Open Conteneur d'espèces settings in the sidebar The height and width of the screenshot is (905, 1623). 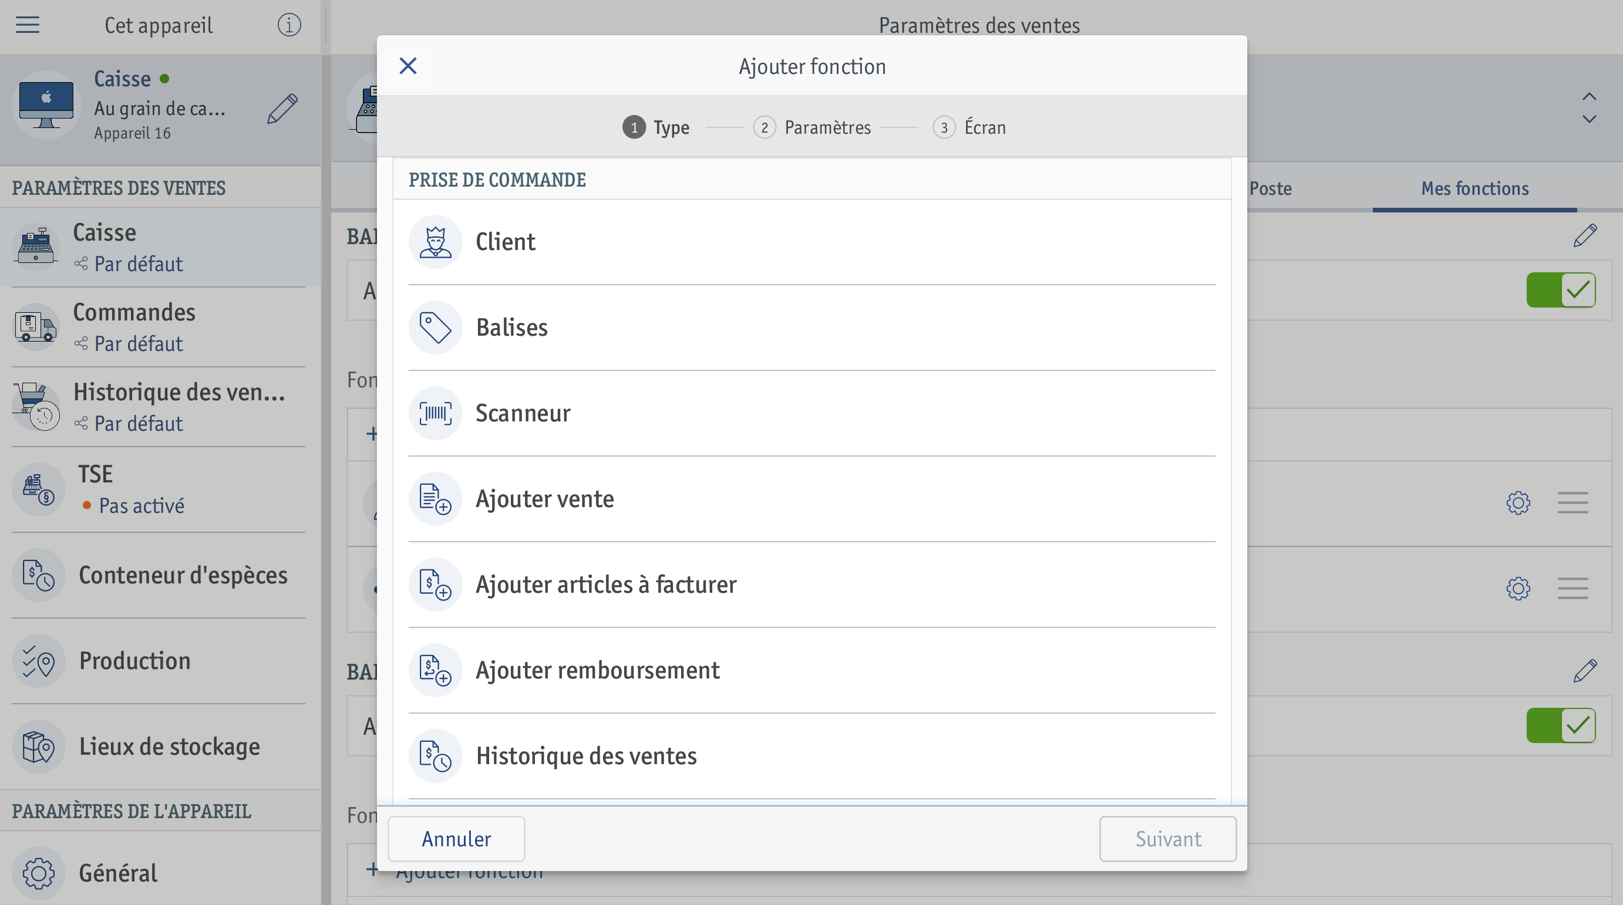tap(159, 575)
